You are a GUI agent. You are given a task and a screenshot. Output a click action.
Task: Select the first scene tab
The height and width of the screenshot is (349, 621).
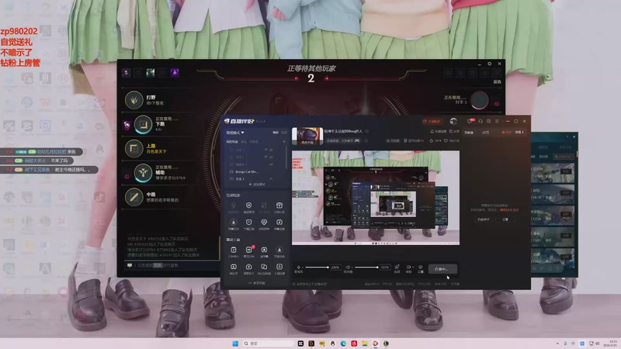pyautogui.click(x=231, y=142)
